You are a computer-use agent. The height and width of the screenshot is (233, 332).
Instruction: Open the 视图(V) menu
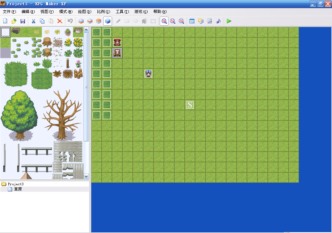47,12
